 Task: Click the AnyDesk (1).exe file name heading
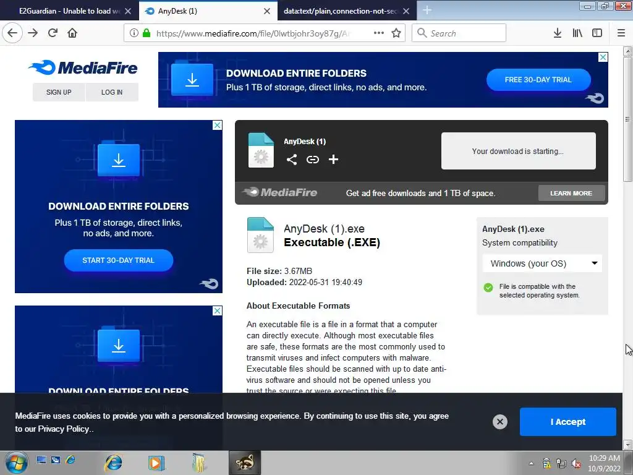pyautogui.click(x=324, y=229)
